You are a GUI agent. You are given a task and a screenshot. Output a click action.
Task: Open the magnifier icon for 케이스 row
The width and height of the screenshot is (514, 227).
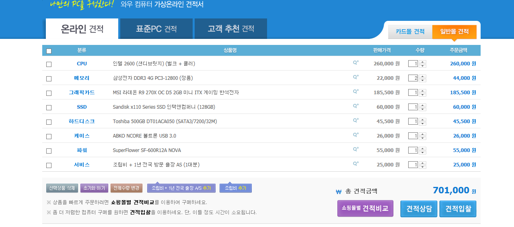(x=356, y=135)
